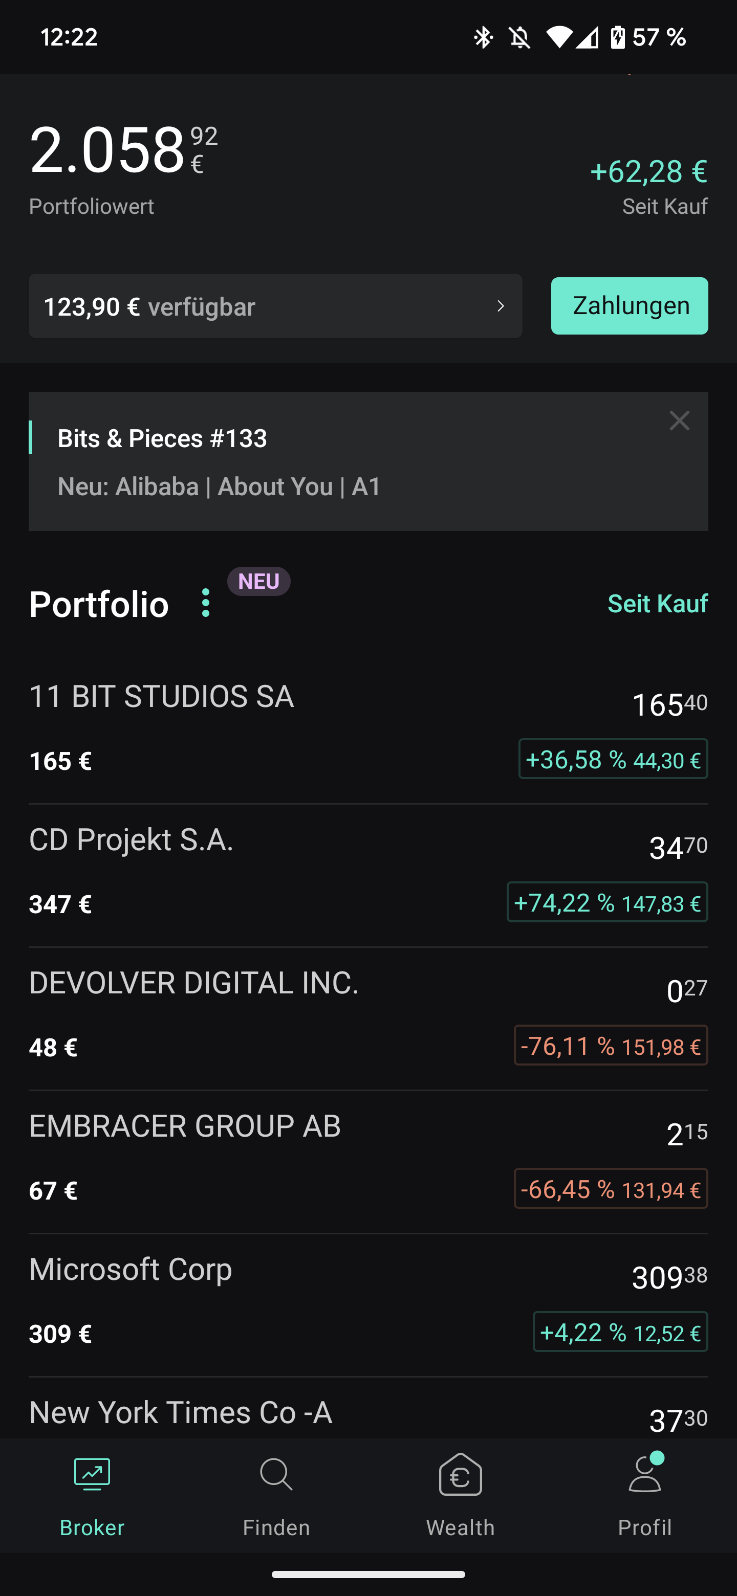
Task: Toggle the Seit Kauf performance view
Action: (657, 604)
